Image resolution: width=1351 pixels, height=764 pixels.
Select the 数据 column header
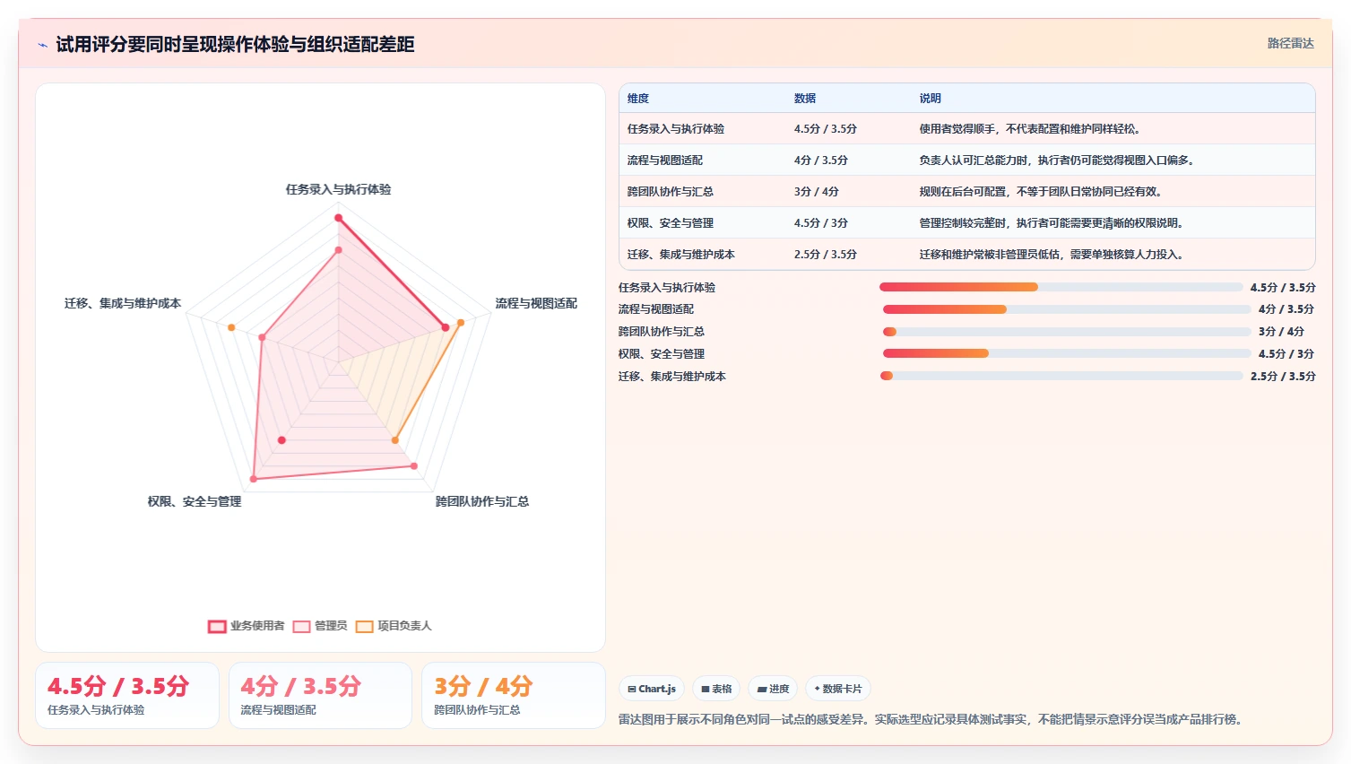click(805, 99)
